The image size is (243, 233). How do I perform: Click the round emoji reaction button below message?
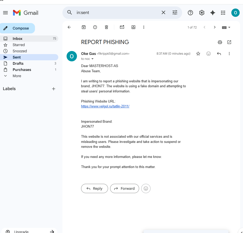[146, 188]
